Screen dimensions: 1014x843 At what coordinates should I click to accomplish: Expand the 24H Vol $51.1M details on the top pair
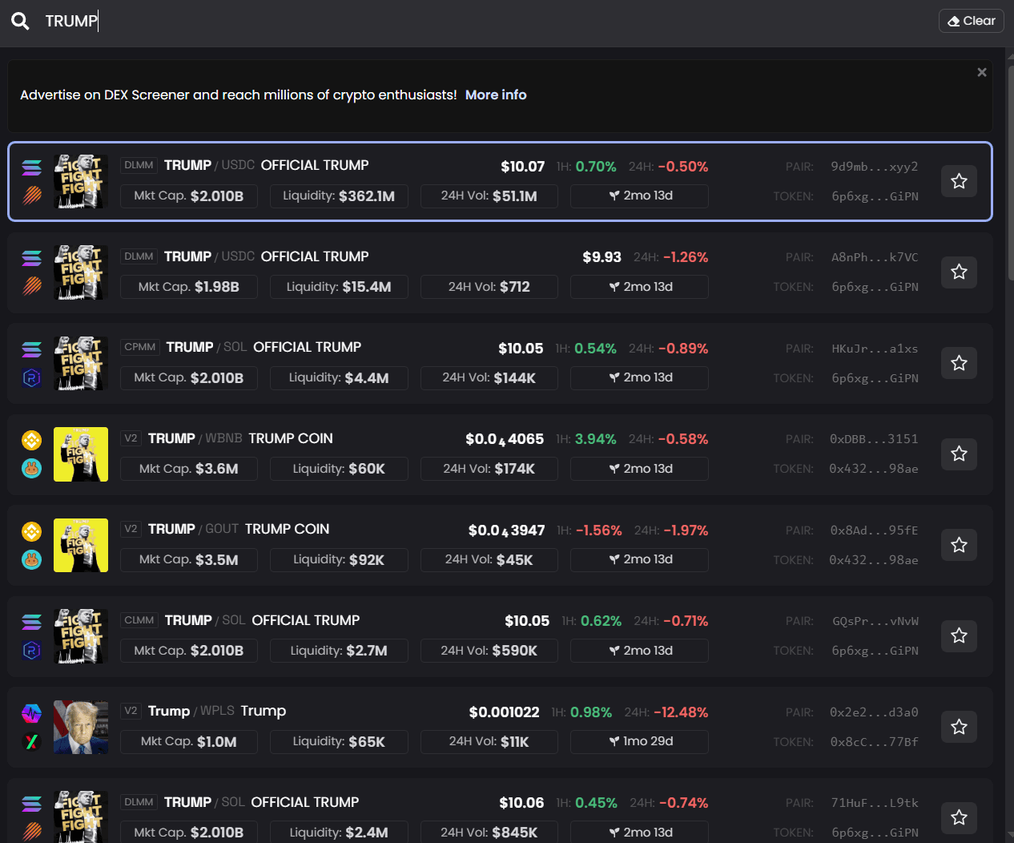pyautogui.click(x=489, y=196)
